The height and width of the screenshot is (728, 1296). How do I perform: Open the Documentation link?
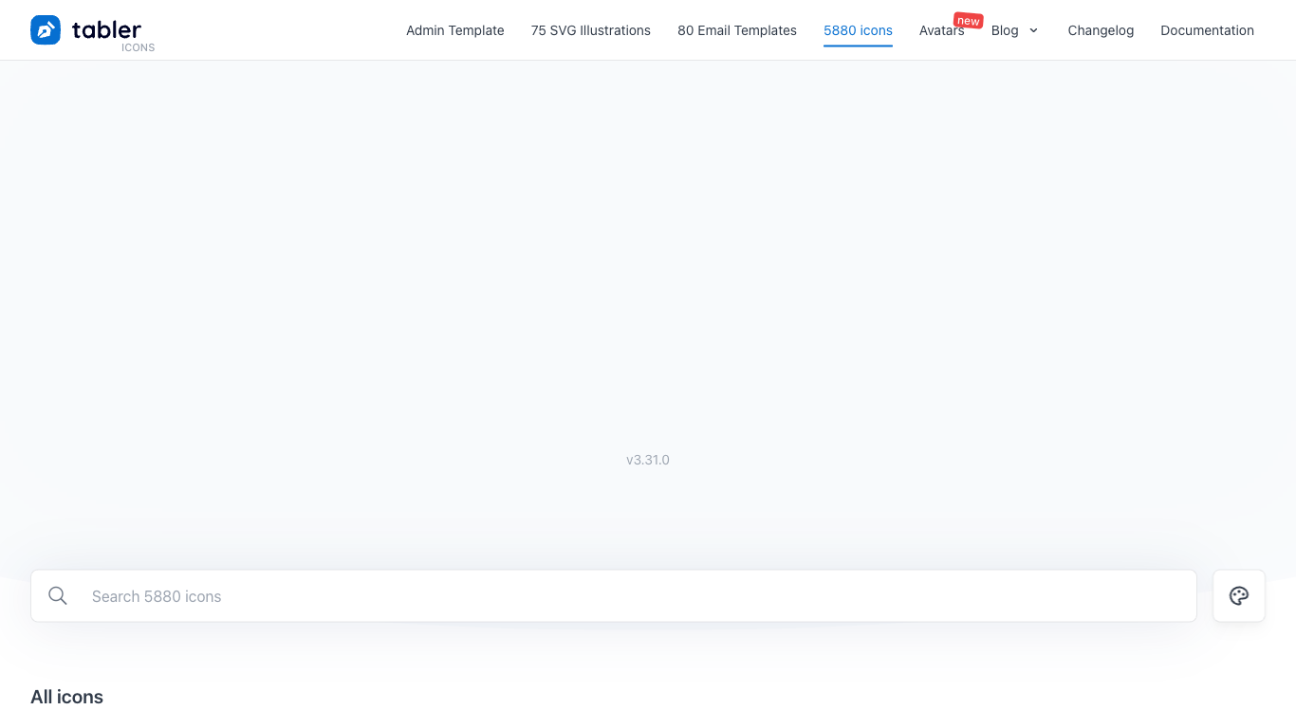(1207, 30)
